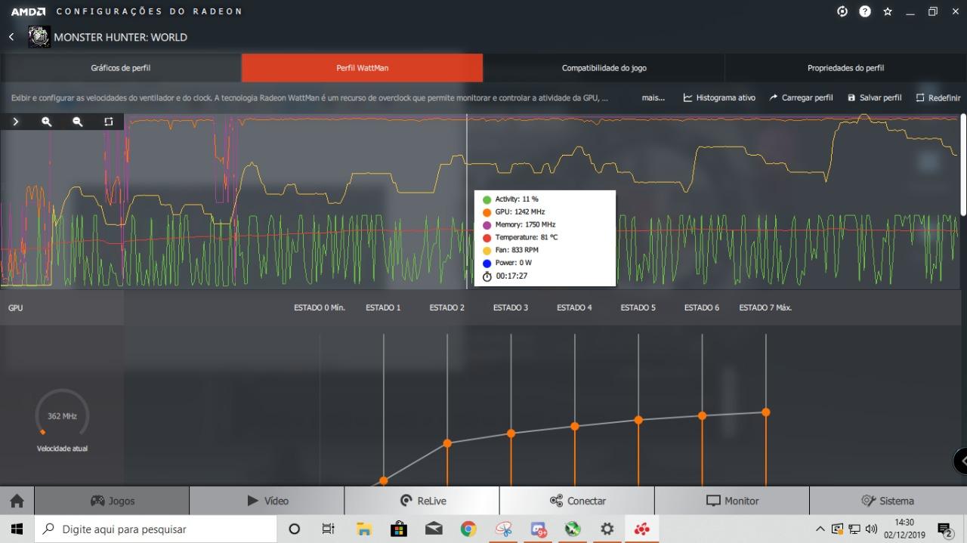The image size is (967, 543).
Task: Show hidden system tray icons
Action: 820,529
